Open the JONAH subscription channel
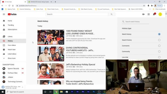 pyautogui.click(x=13, y=77)
